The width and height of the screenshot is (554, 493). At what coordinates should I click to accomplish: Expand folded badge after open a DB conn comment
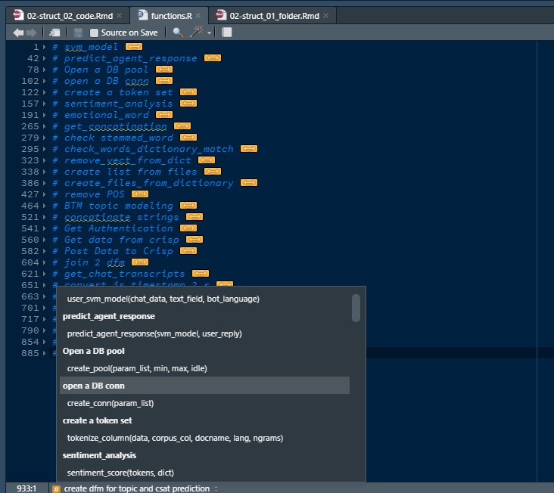pyautogui.click(x=164, y=81)
